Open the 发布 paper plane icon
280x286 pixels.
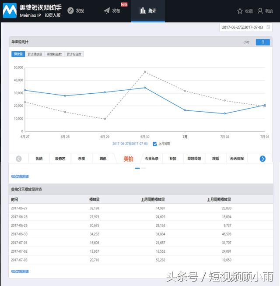(107, 11)
